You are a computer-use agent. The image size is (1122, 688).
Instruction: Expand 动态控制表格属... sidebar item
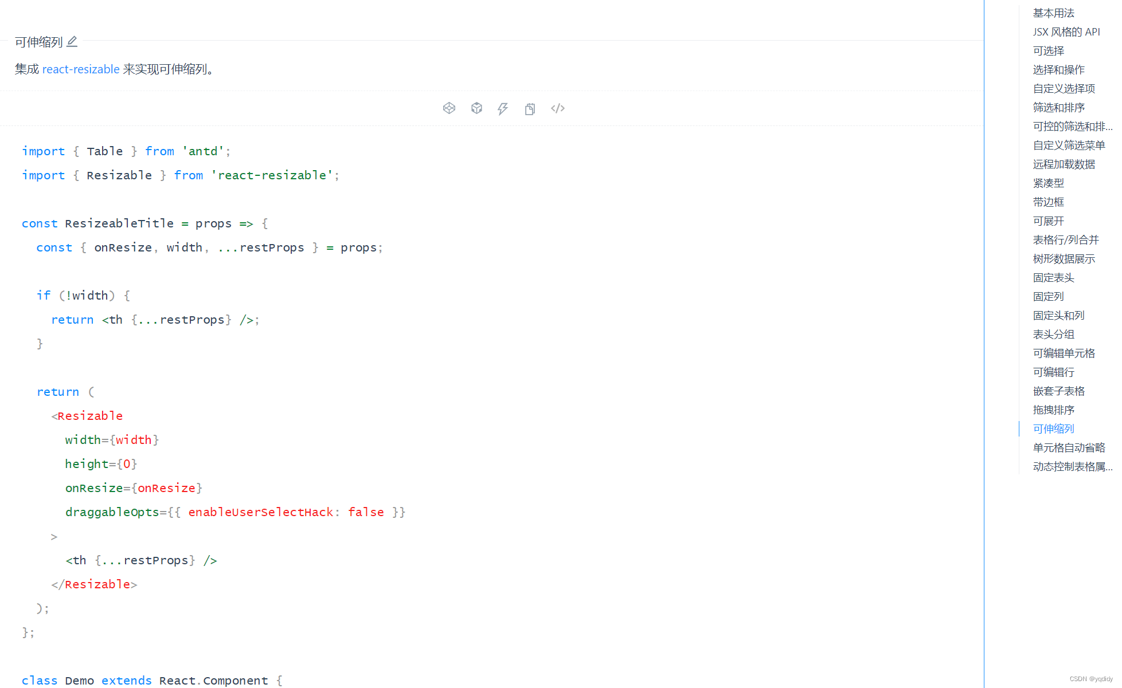[x=1072, y=466]
